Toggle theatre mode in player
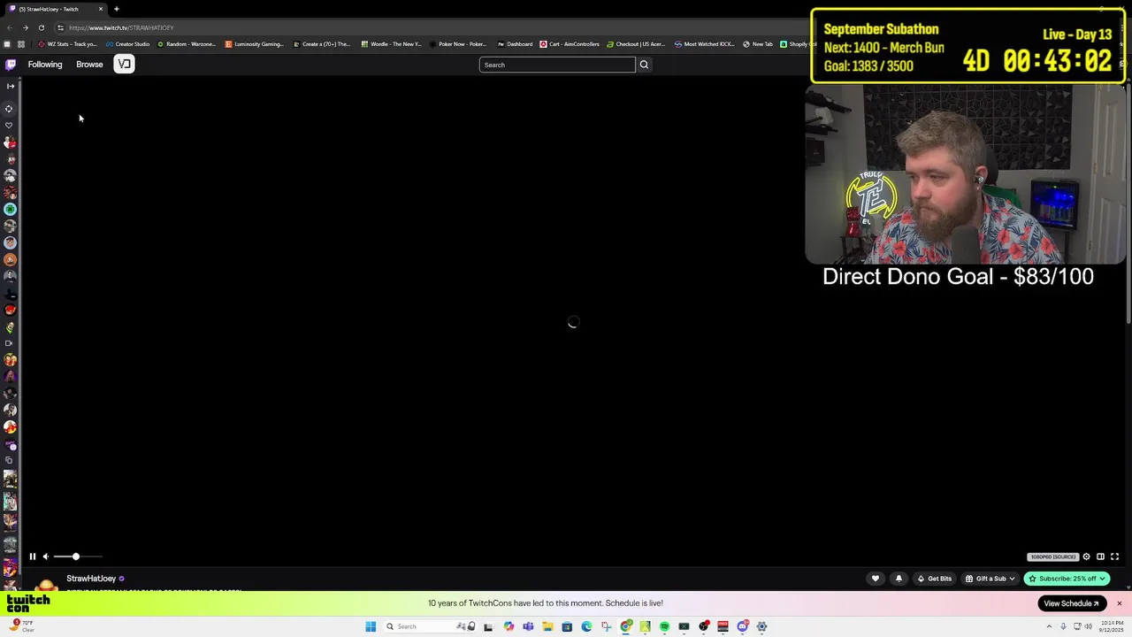This screenshot has height=637, width=1132. [x=1100, y=556]
